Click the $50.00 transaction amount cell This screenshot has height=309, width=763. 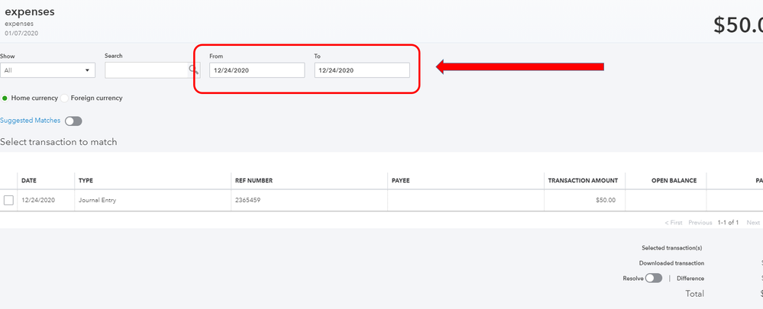606,200
